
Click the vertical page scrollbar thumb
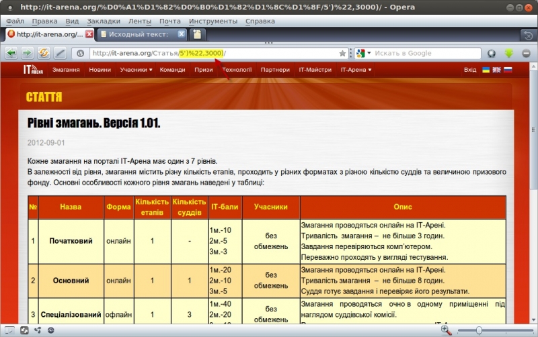(533, 129)
